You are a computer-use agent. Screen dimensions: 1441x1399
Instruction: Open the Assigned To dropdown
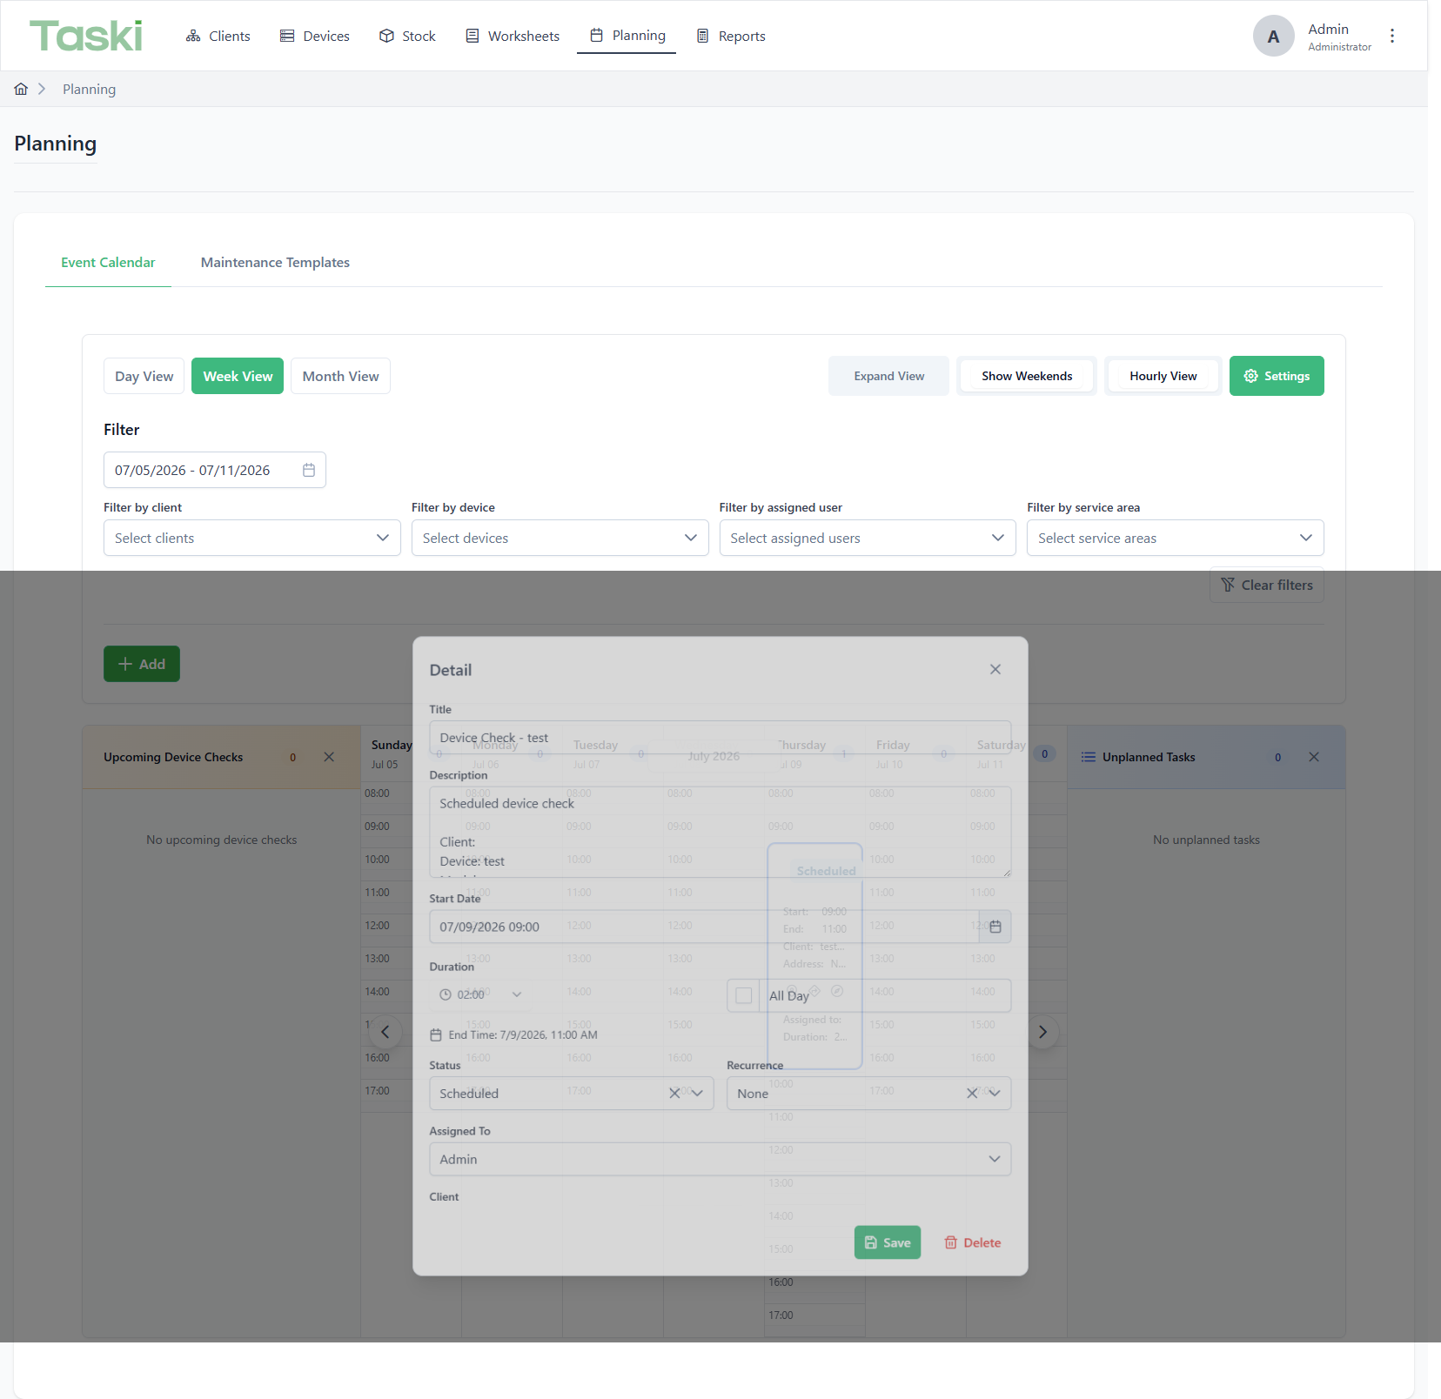point(720,1159)
